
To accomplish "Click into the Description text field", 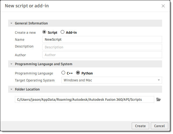I will click(x=102, y=47).
